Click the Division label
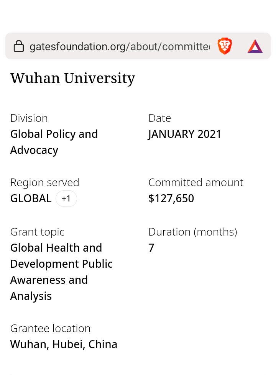276x375 pixels. 29,118
